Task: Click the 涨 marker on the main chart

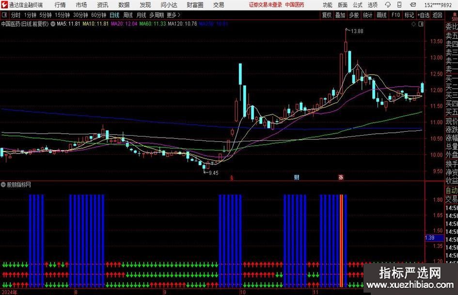Action: click(341, 177)
